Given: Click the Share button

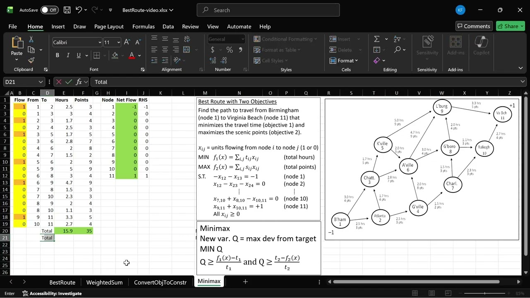Looking at the screenshot, I should [x=511, y=26].
